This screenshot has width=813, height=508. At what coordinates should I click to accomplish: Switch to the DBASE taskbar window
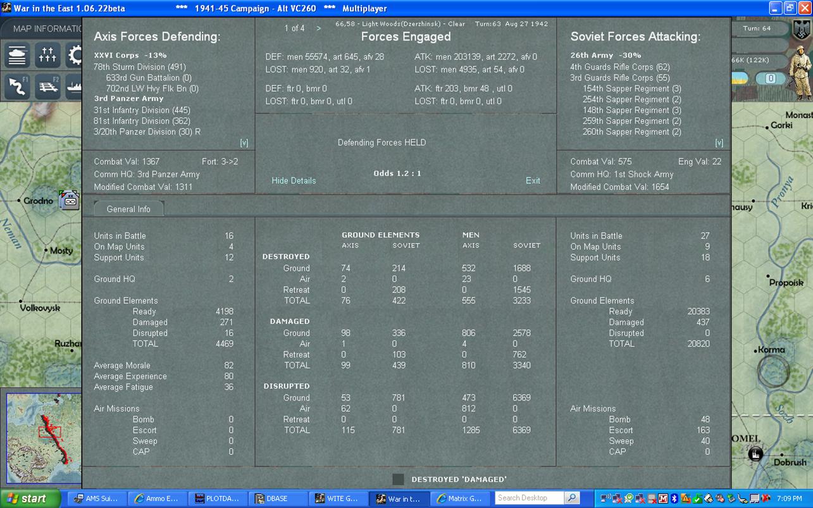278,499
